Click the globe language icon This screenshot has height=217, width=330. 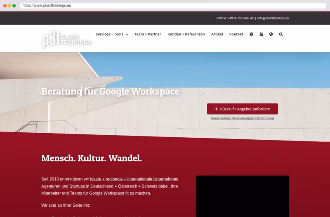271,34
